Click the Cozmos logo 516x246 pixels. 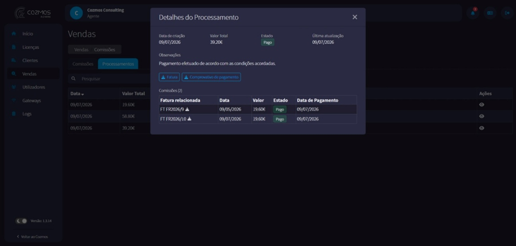click(33, 13)
